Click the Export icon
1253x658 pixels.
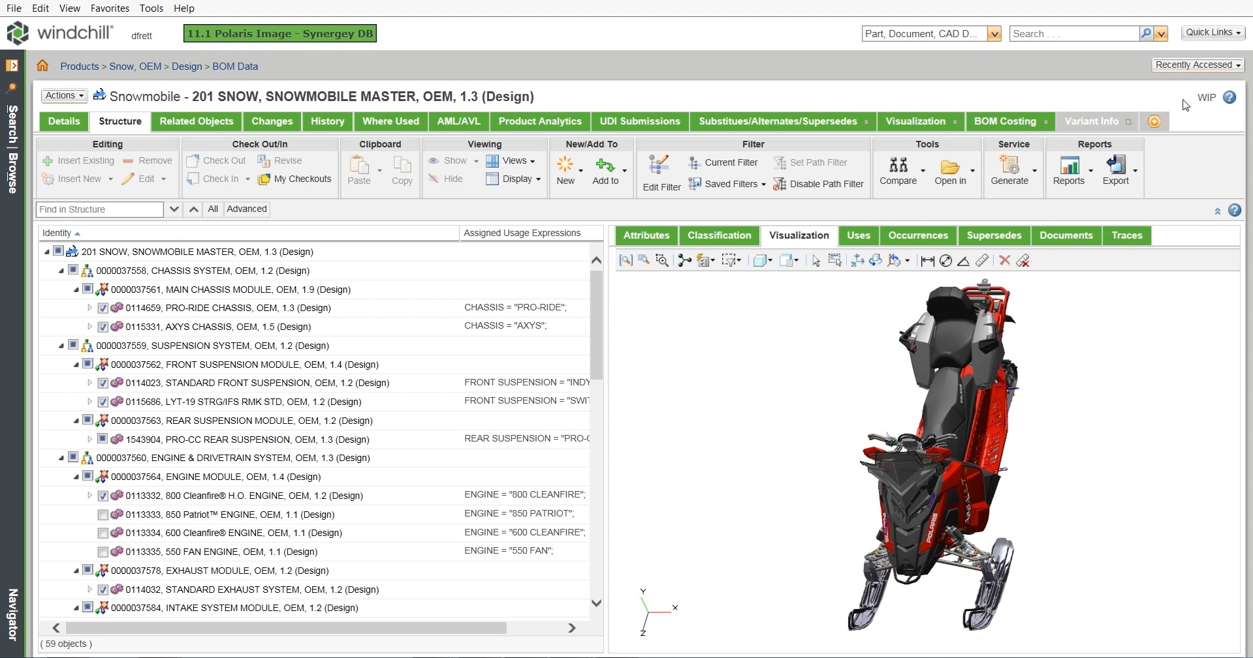(x=1116, y=165)
